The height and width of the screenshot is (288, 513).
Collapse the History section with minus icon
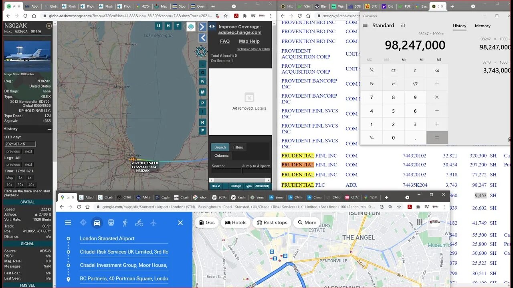pos(49,129)
